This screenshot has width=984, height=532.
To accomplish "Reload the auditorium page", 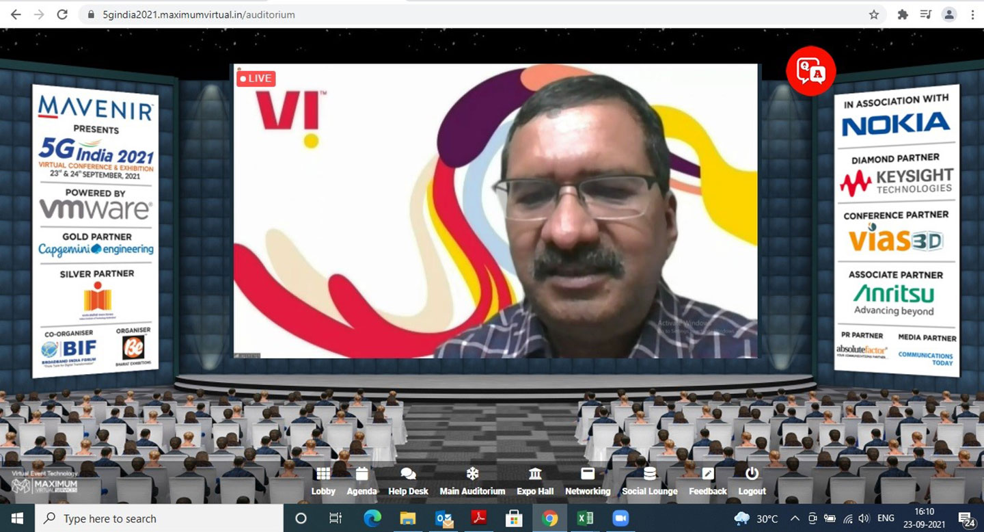I will pyautogui.click(x=62, y=14).
